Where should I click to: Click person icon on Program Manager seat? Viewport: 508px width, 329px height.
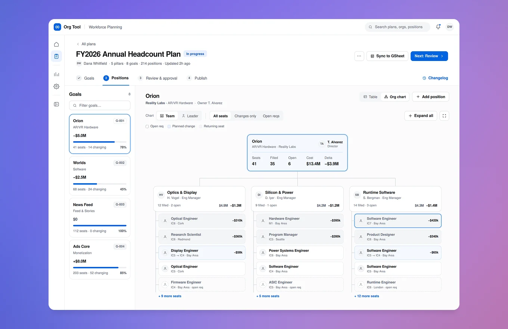(263, 237)
